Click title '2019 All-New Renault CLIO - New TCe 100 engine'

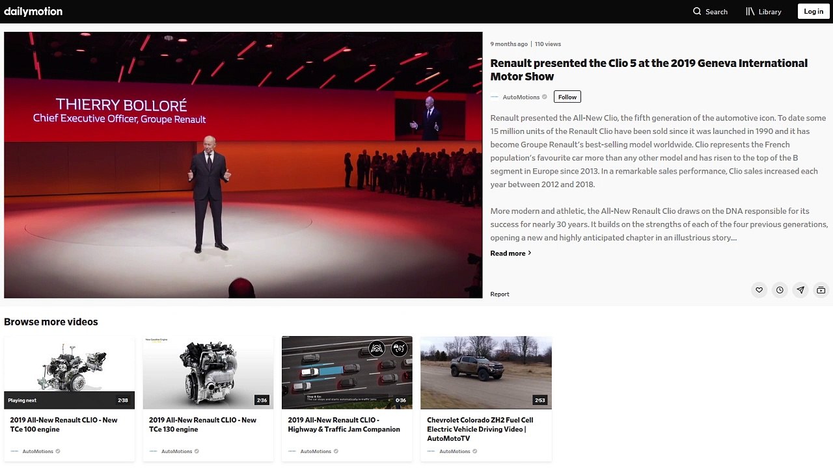pos(64,424)
